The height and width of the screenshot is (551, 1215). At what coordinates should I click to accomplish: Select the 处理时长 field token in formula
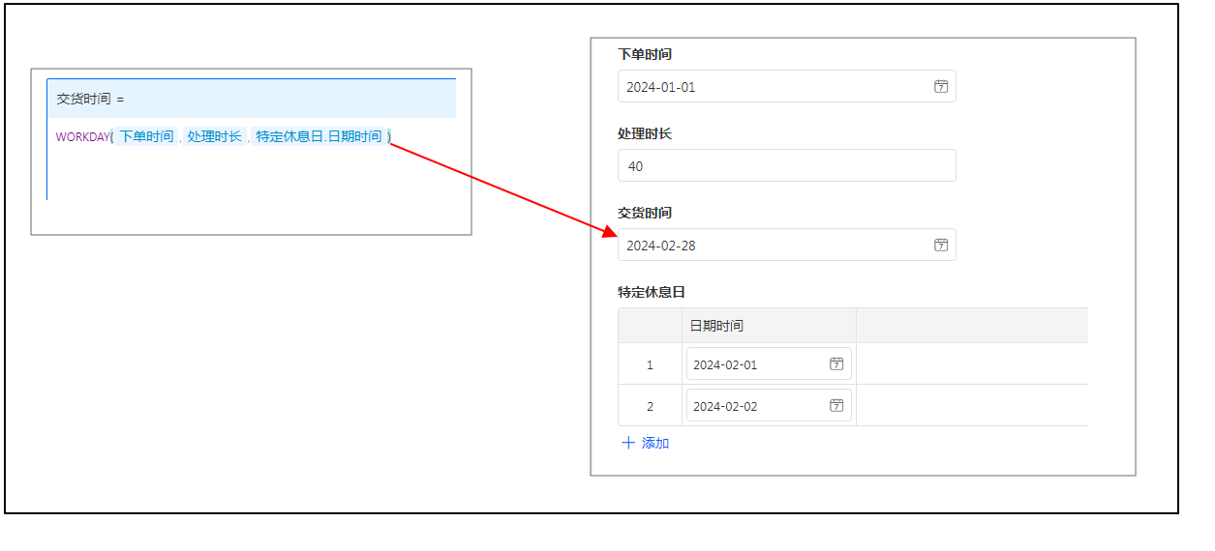(x=215, y=137)
